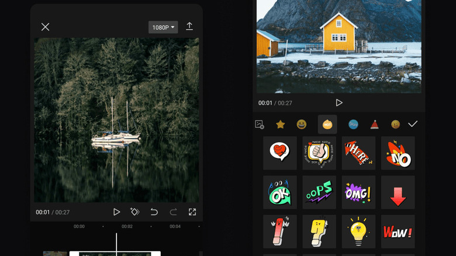Screen dimensions: 456x256
Task: Choose the green OK sticker
Action: click(x=280, y=192)
